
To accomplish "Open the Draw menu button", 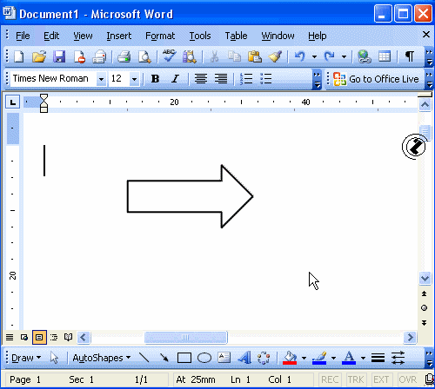I will pyautogui.click(x=26, y=358).
